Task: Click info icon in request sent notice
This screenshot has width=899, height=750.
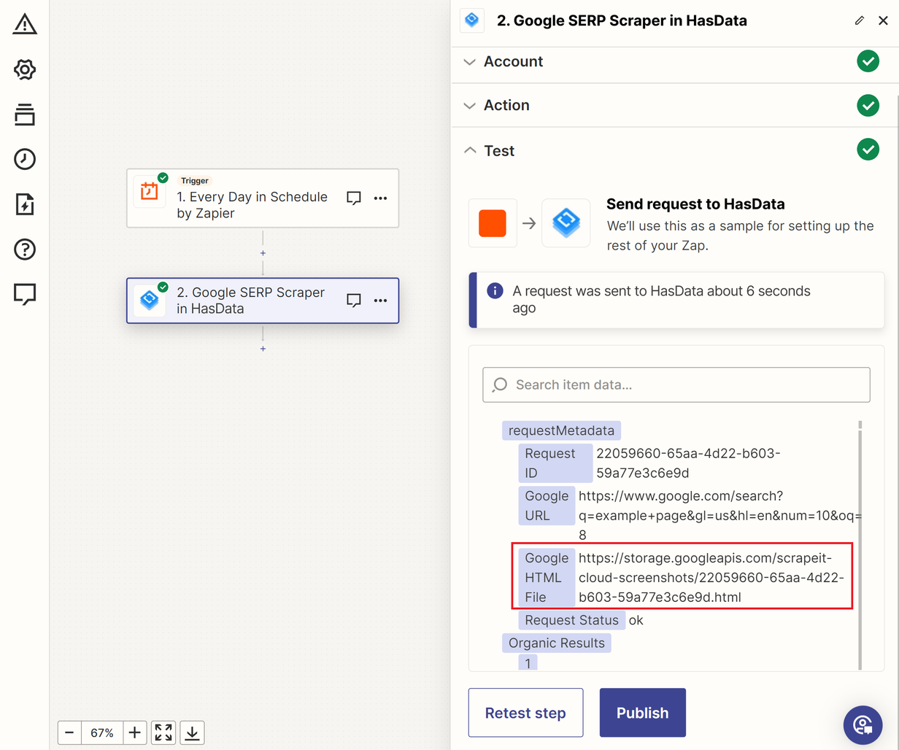Action: point(495,291)
